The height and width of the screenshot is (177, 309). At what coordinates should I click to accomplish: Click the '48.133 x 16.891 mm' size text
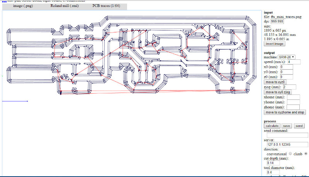coord(280,35)
